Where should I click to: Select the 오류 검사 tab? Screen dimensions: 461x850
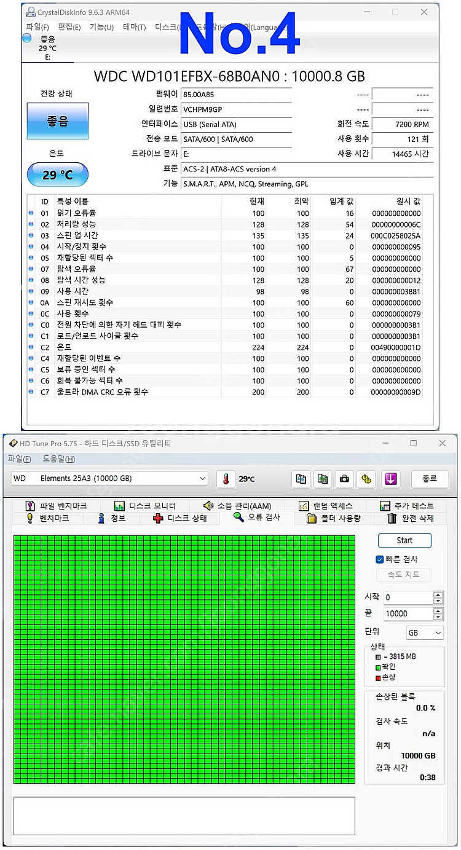tap(257, 517)
